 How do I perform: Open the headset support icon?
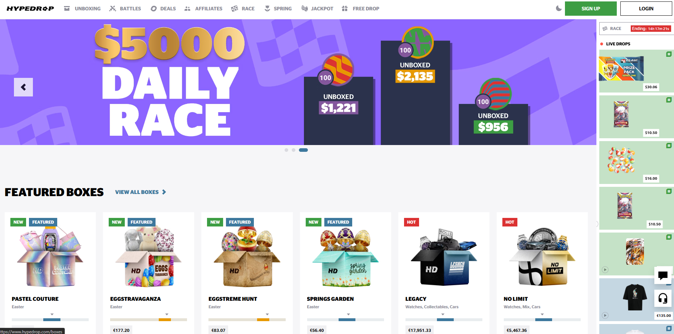coord(663,298)
